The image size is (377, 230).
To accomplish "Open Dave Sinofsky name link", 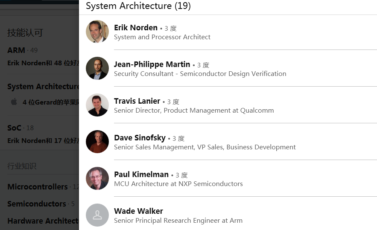I will [x=140, y=138].
